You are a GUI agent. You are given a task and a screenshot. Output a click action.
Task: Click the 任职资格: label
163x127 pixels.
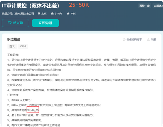tap(13, 95)
